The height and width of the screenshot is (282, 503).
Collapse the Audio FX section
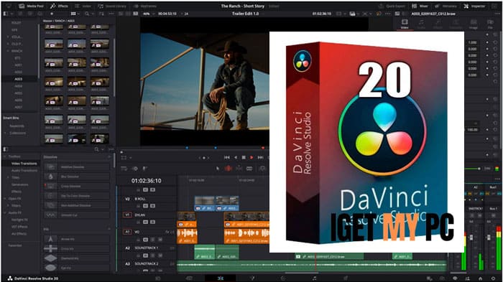(4, 213)
